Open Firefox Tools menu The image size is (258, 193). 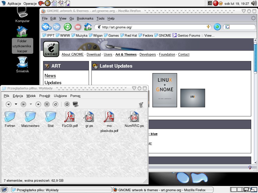[x=100, y=18]
